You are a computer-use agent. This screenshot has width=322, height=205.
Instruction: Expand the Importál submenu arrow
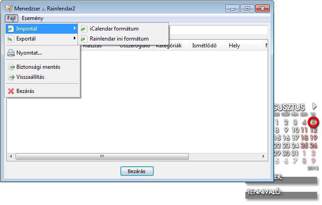click(x=75, y=28)
